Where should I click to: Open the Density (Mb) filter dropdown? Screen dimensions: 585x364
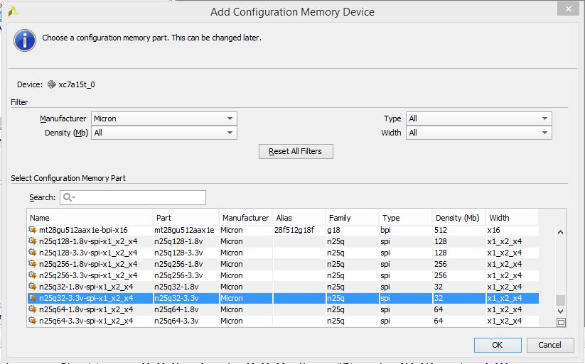[164, 133]
